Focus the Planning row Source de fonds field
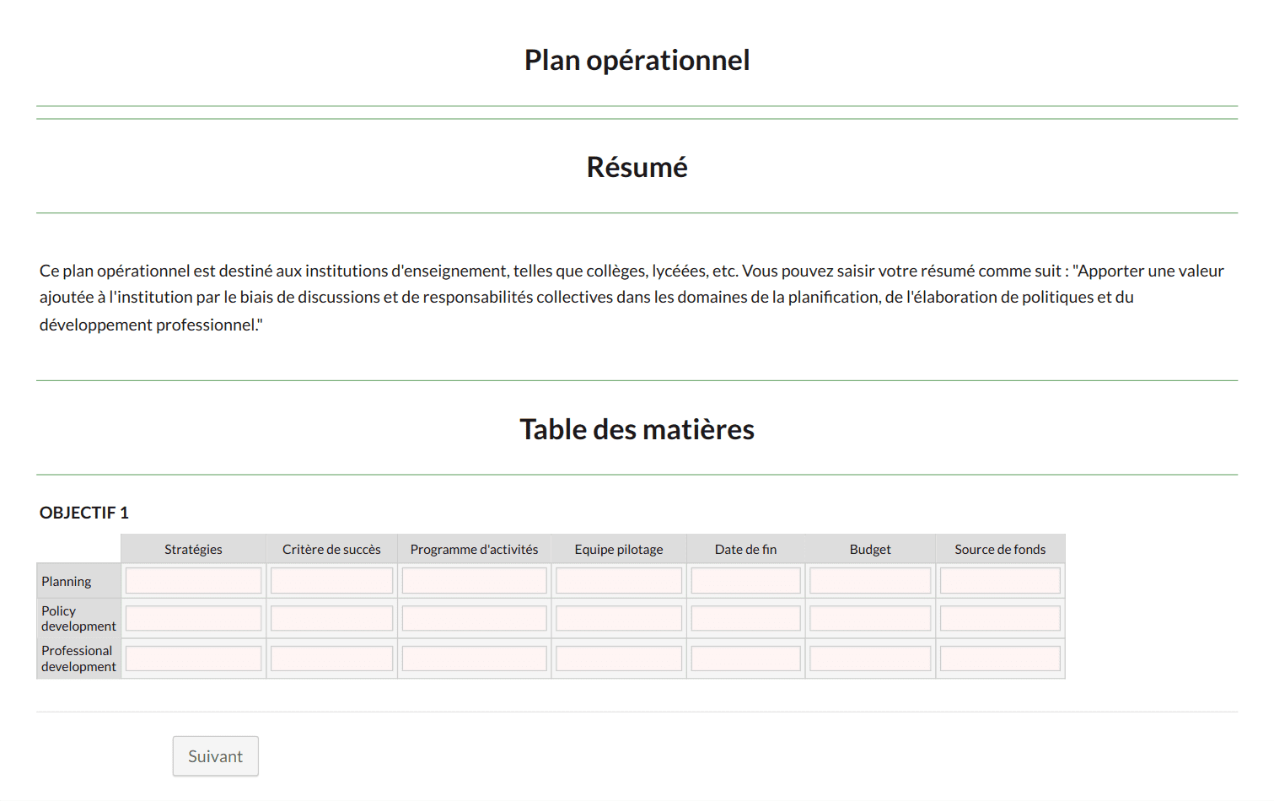The height and width of the screenshot is (801, 1274). click(x=1000, y=581)
